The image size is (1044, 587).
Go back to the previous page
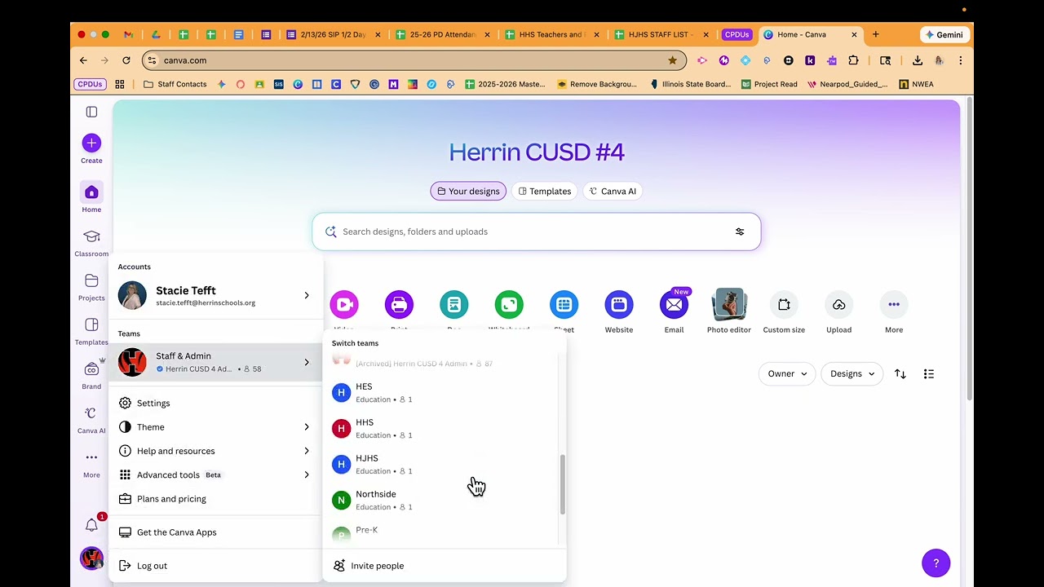[83, 60]
